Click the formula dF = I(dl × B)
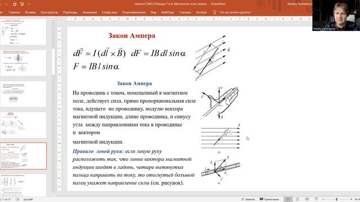The image size is (360, 202). 100,53
